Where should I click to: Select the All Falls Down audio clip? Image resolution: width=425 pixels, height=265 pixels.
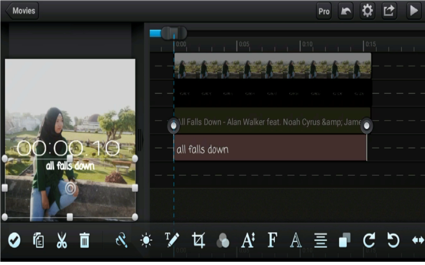pyautogui.click(x=272, y=121)
